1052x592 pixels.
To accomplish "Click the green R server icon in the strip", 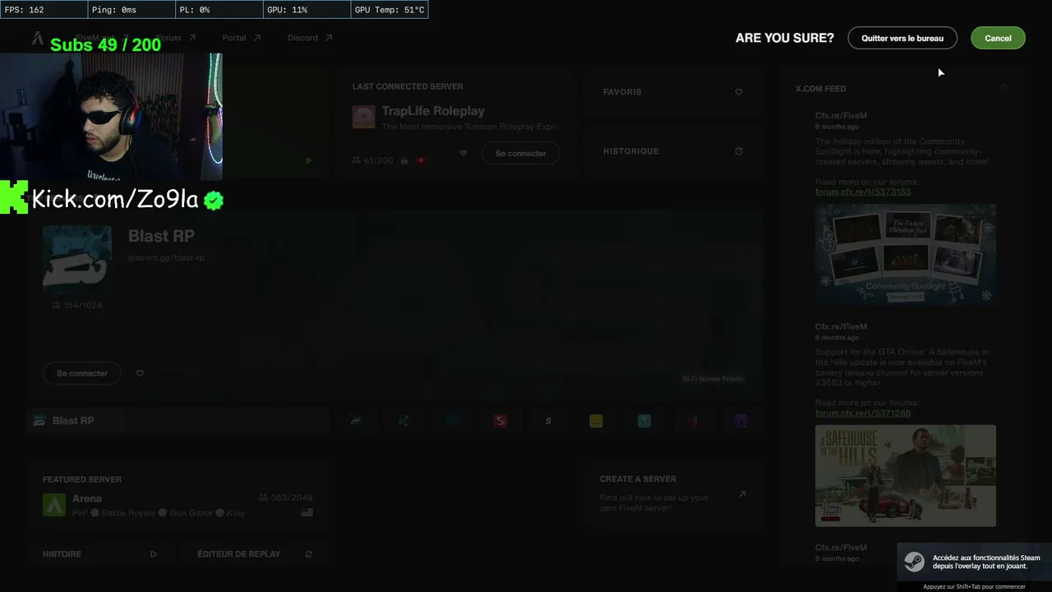I will [x=404, y=421].
